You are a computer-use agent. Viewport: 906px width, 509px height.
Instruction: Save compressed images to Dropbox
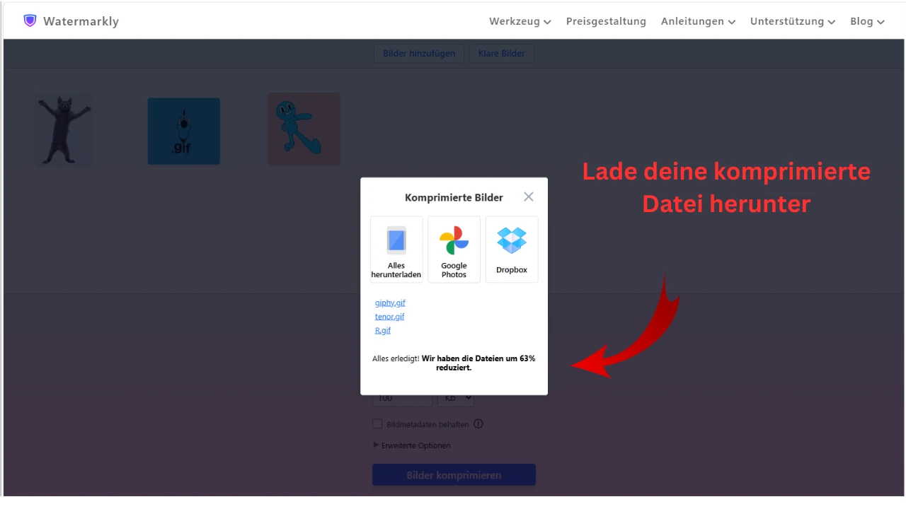click(512, 250)
